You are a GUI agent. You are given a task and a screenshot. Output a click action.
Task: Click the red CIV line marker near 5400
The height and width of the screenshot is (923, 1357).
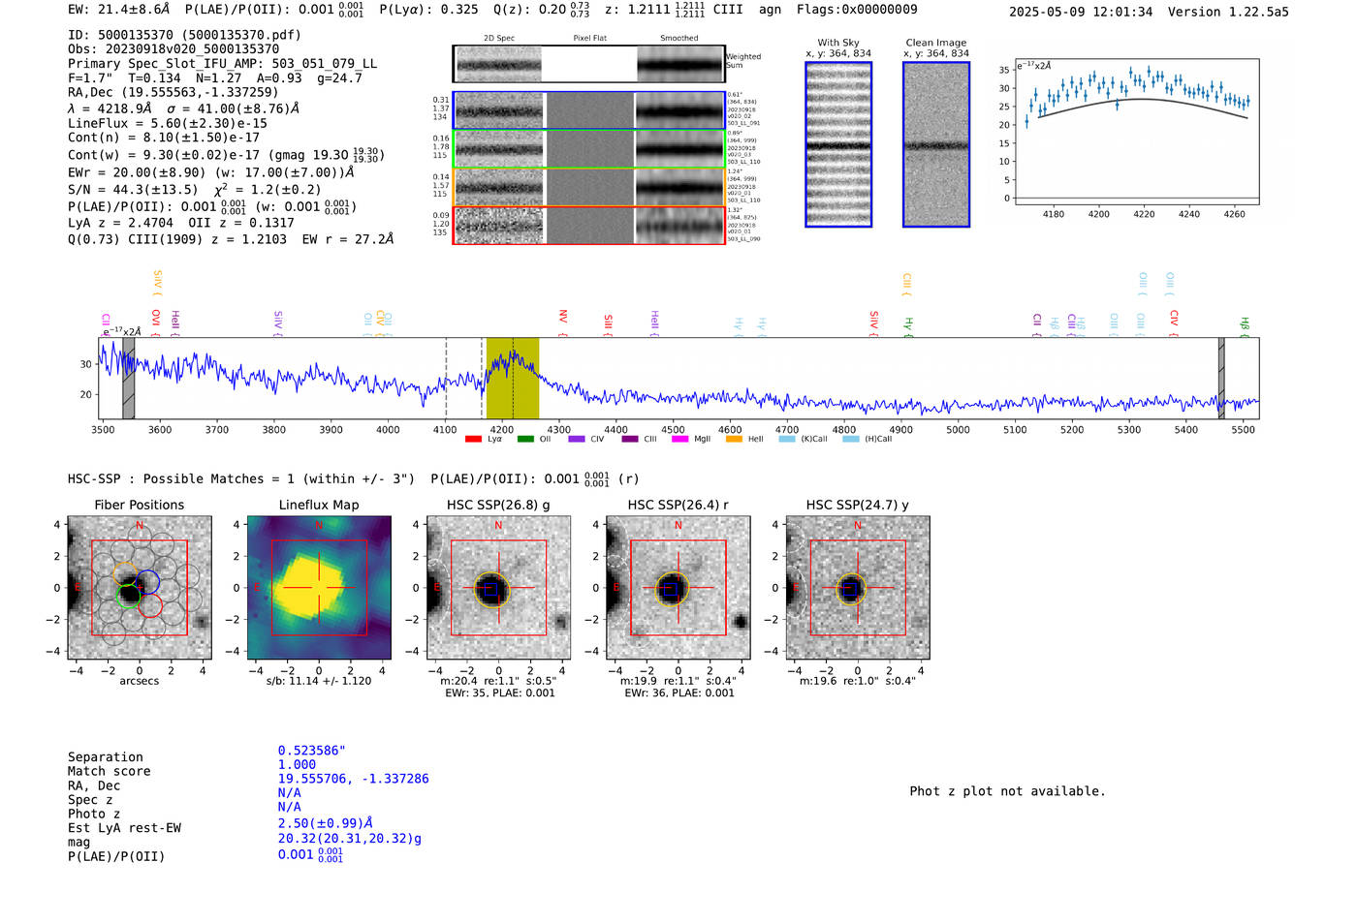tap(1174, 323)
